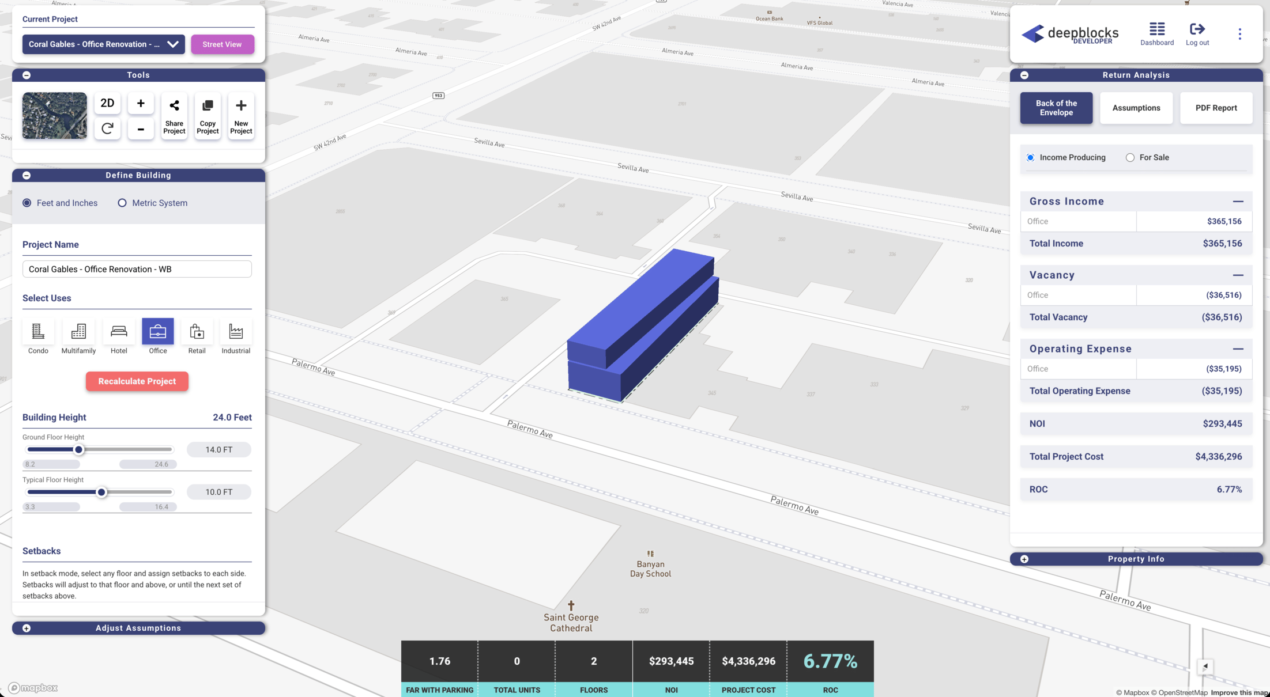This screenshot has width=1270, height=697.
Task: Zoom in with the plus tool
Action: (141, 103)
